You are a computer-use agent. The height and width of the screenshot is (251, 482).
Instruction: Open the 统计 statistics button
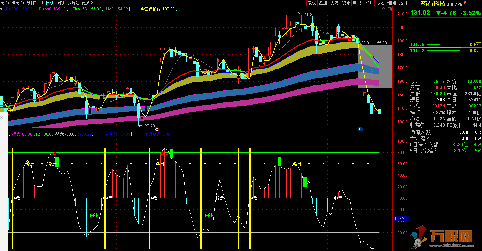click(x=346, y=3)
